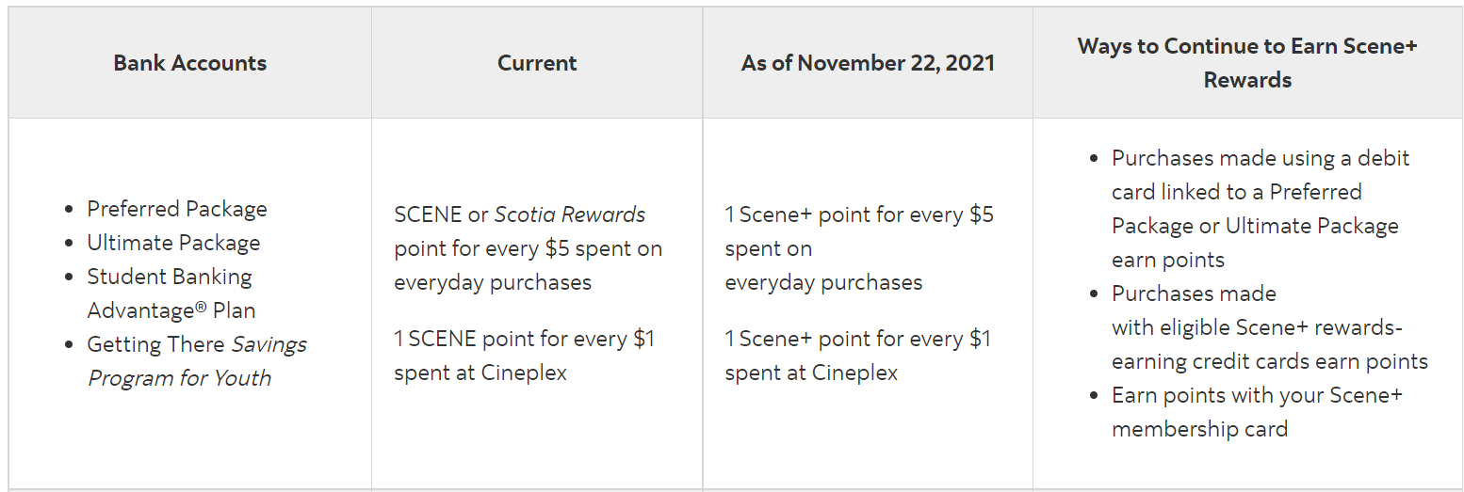Select the "Current" column header
This screenshot has height=492, width=1464.
537,63
